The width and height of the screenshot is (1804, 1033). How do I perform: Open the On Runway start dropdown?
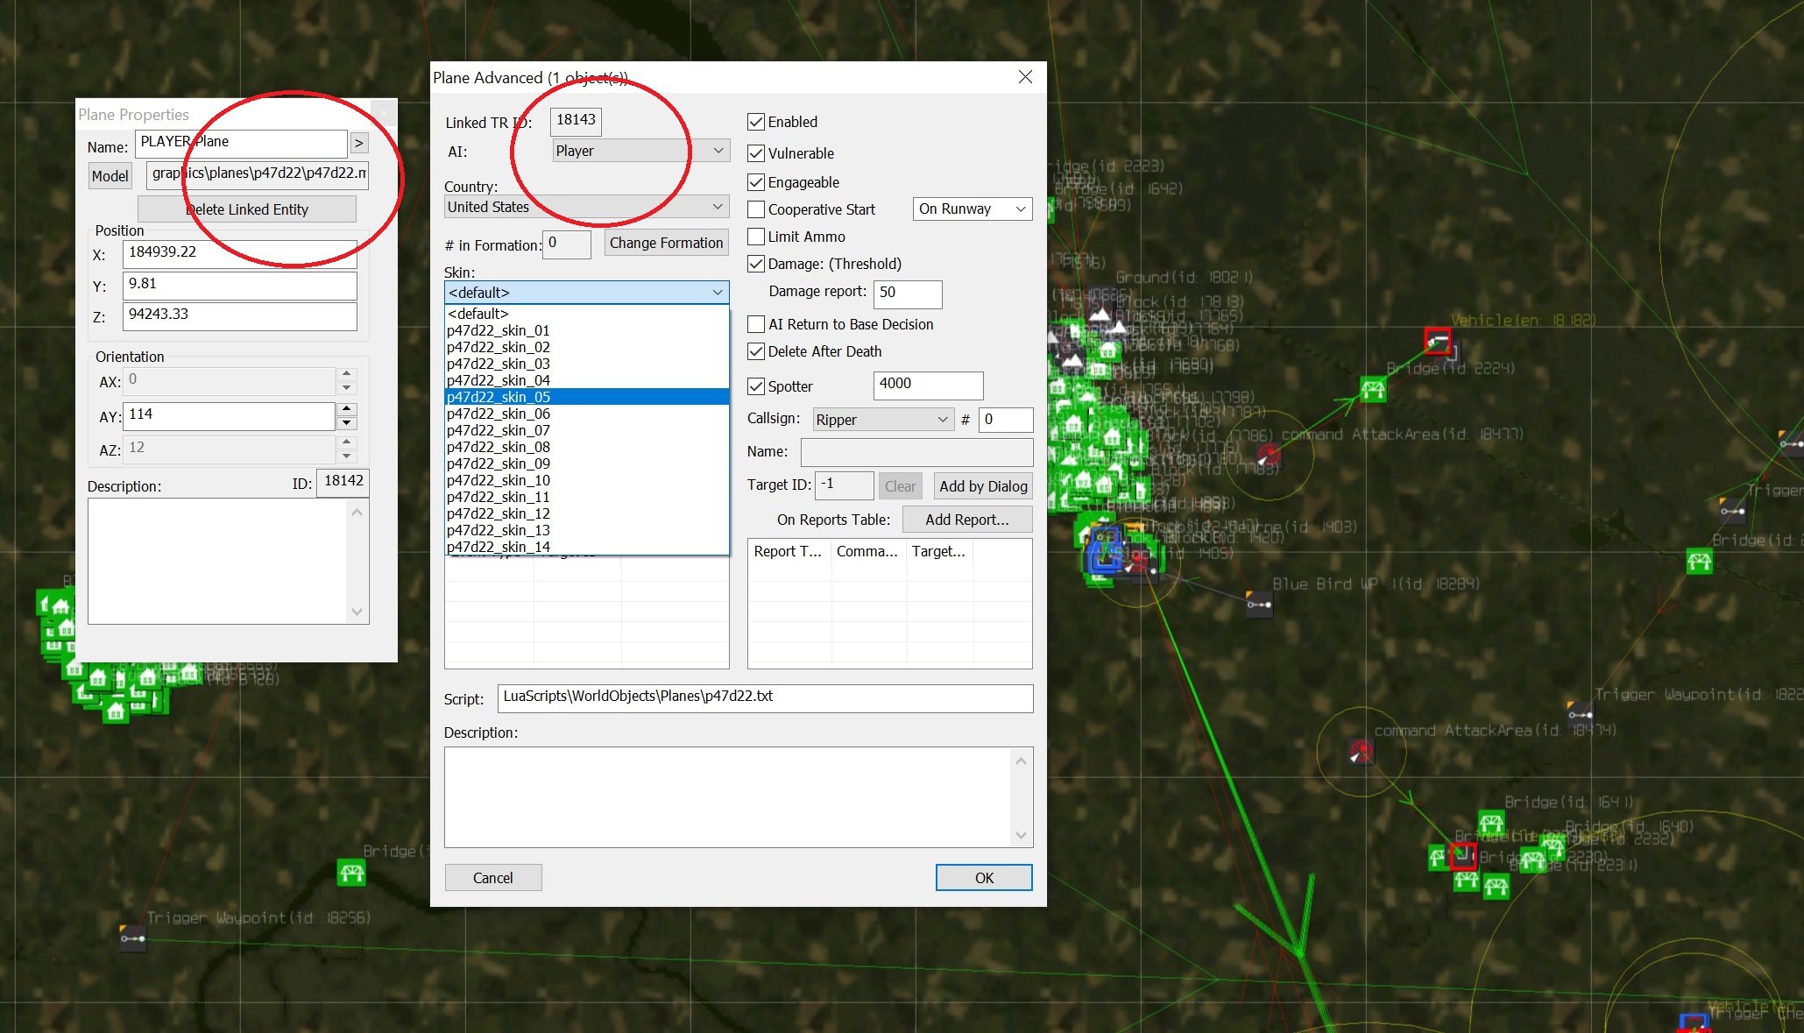(973, 209)
